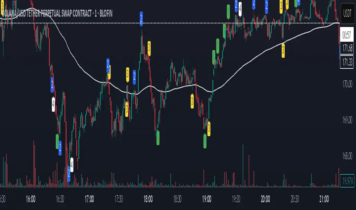Select blue 2 marker above the 18:00 price spike
Viewport: 356px width, 210px height.
(x=141, y=19)
